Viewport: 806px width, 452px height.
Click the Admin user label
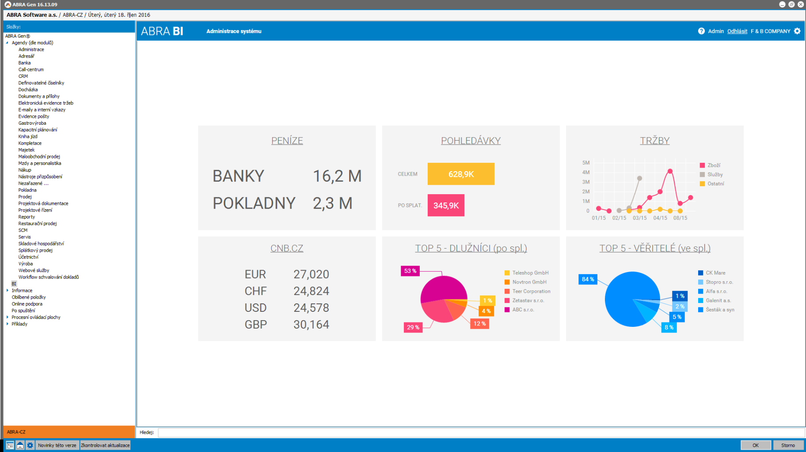(x=716, y=31)
